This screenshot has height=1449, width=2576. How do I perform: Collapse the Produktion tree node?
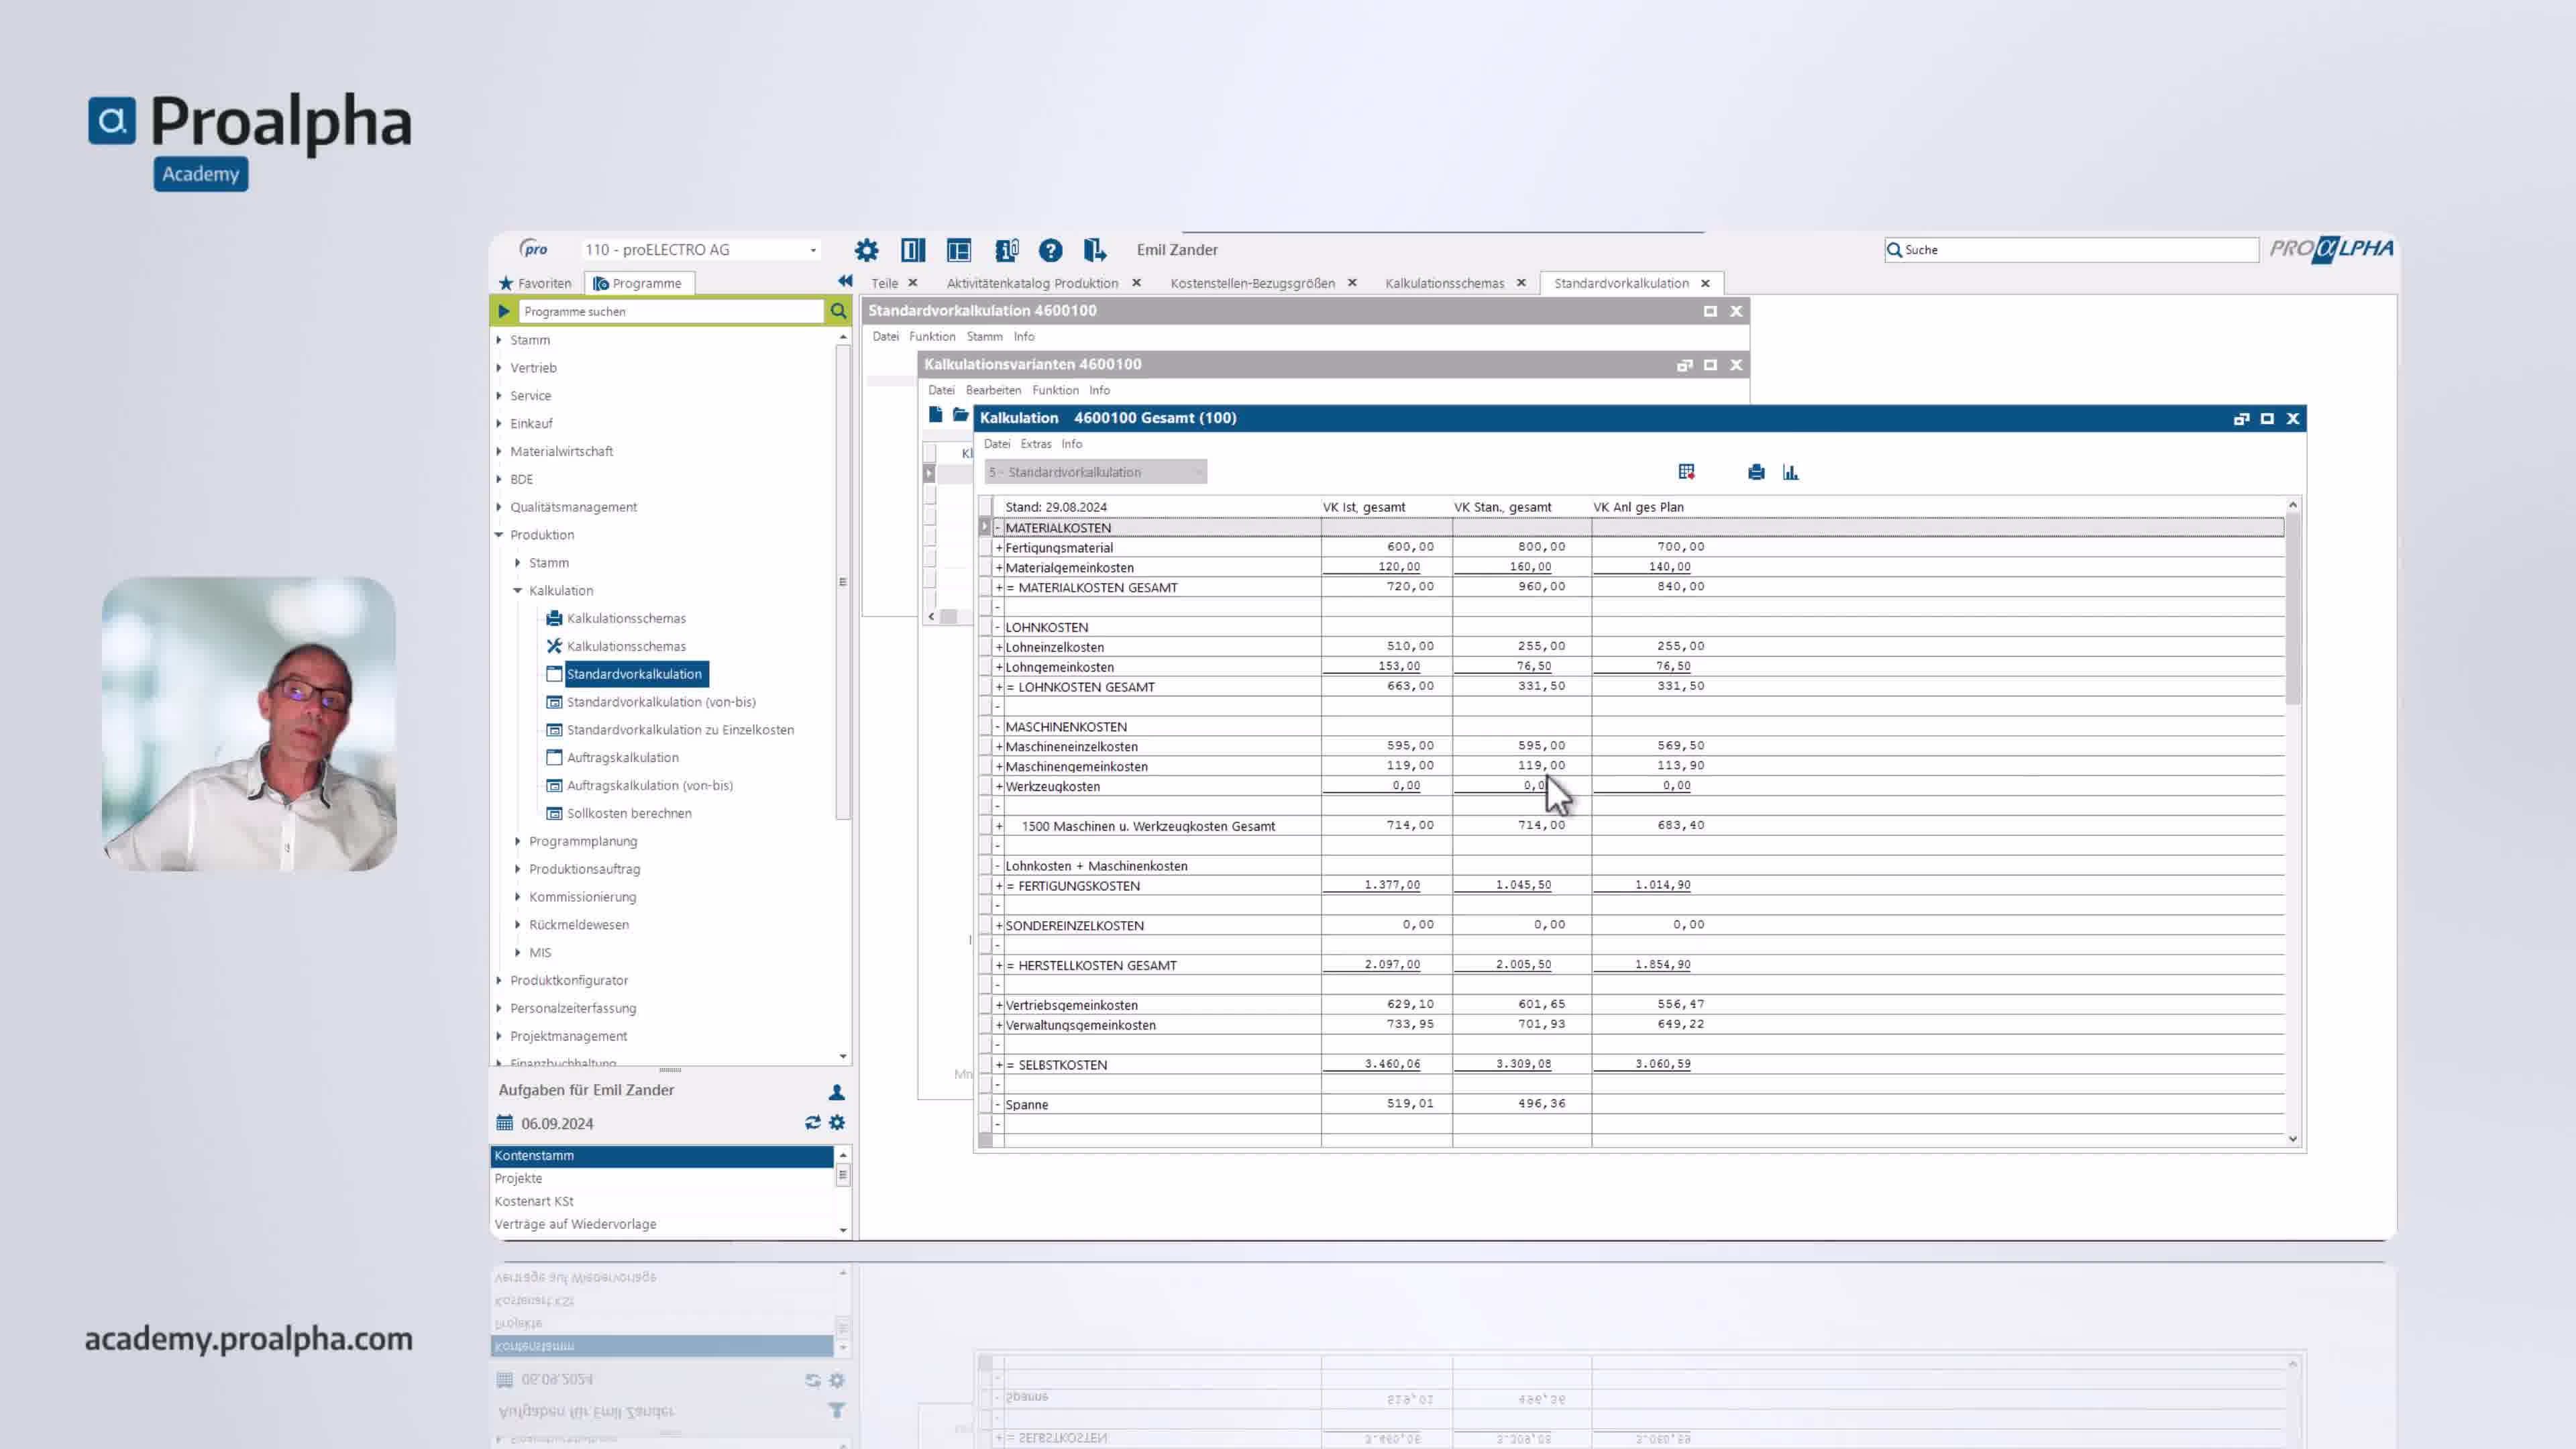(x=499, y=535)
